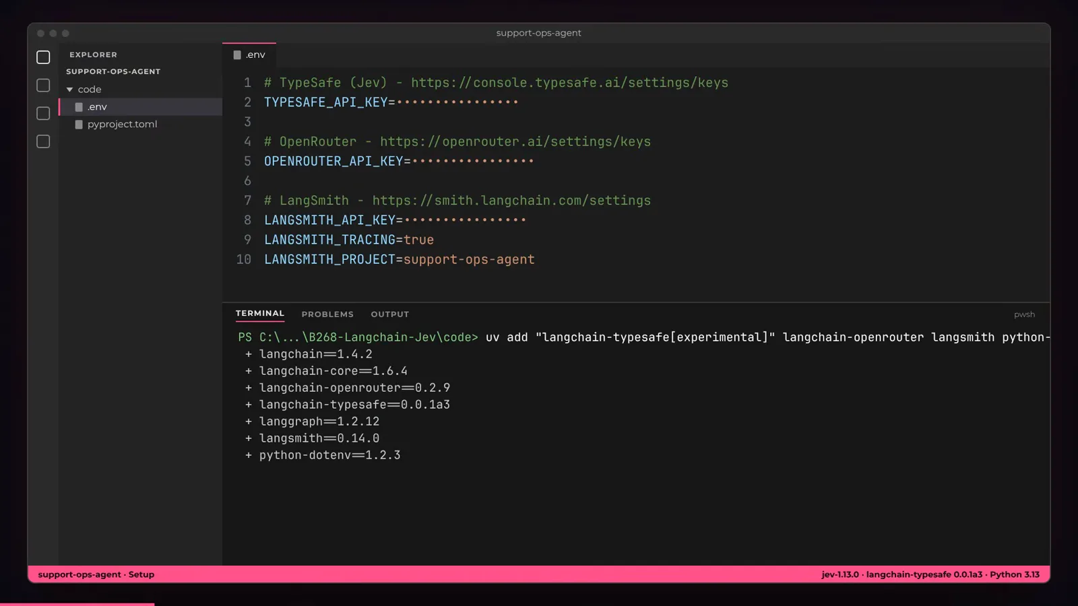Open the smith.langchain.com settings link
The height and width of the screenshot is (606, 1078).
click(x=511, y=201)
